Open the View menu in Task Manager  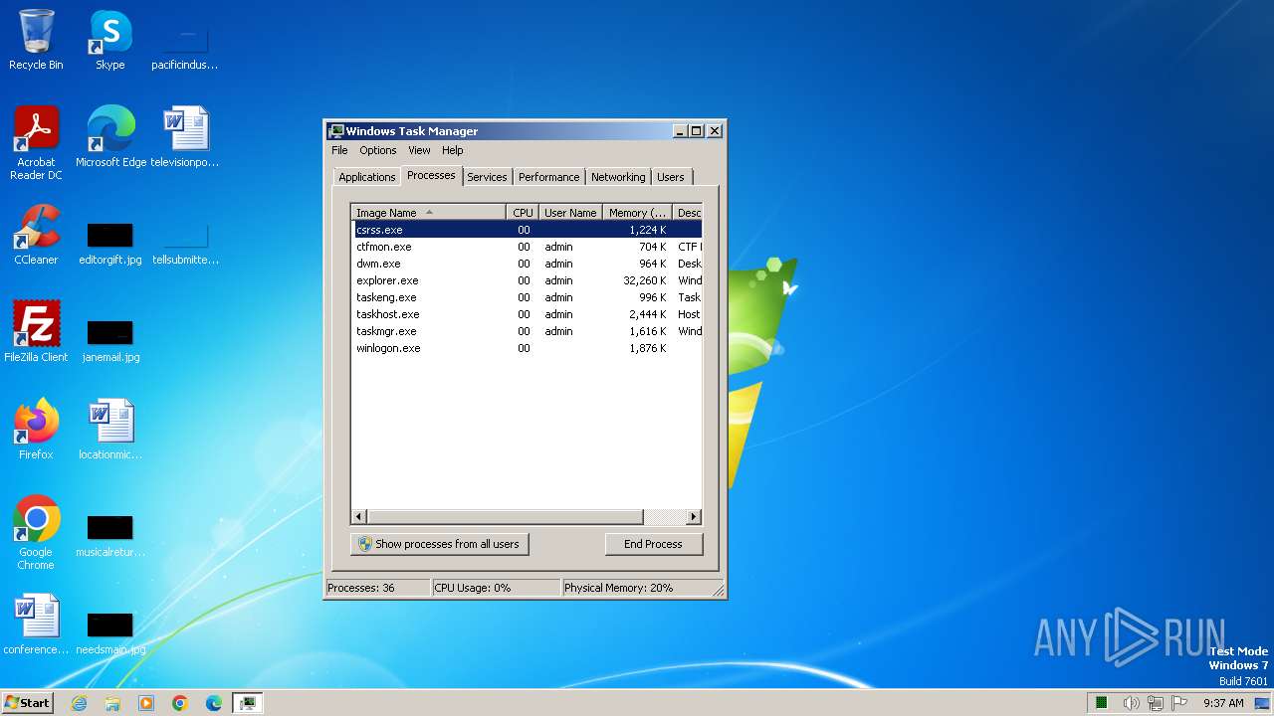[419, 150]
